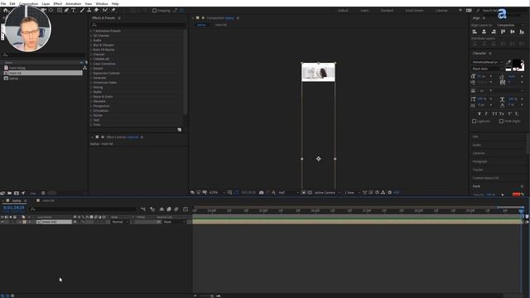Select the Brush tool

pyautogui.click(x=82, y=10)
